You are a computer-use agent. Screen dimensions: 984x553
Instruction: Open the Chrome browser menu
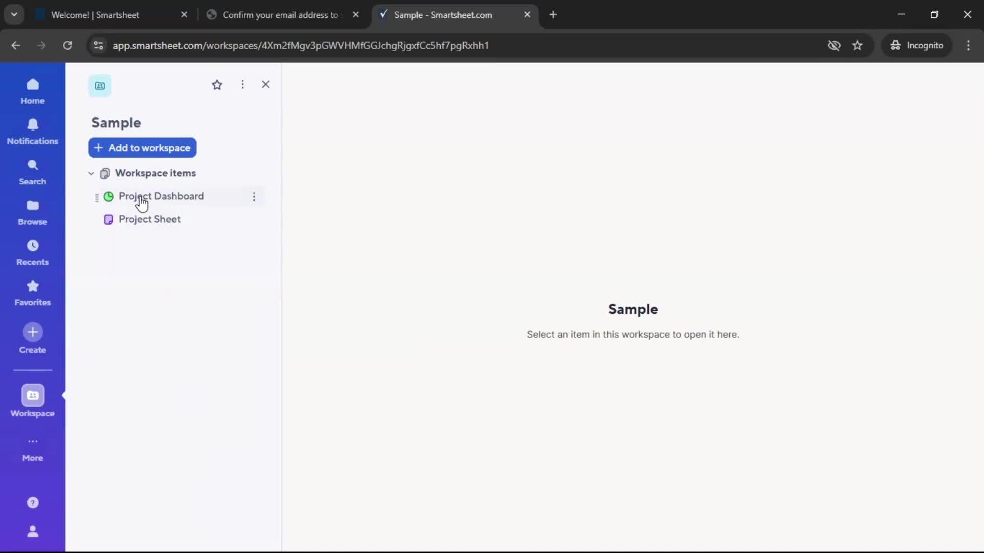(969, 45)
